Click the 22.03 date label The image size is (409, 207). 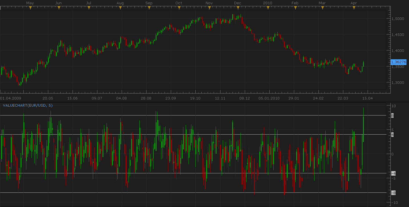point(343,98)
